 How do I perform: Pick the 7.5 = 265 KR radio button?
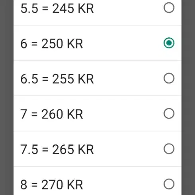pos(169,149)
